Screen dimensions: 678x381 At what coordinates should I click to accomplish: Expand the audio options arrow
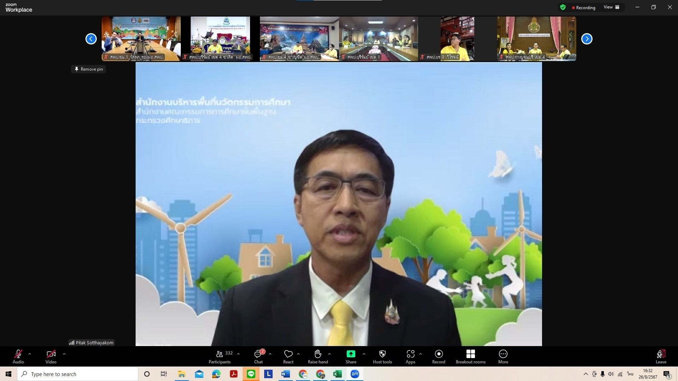pos(30,353)
